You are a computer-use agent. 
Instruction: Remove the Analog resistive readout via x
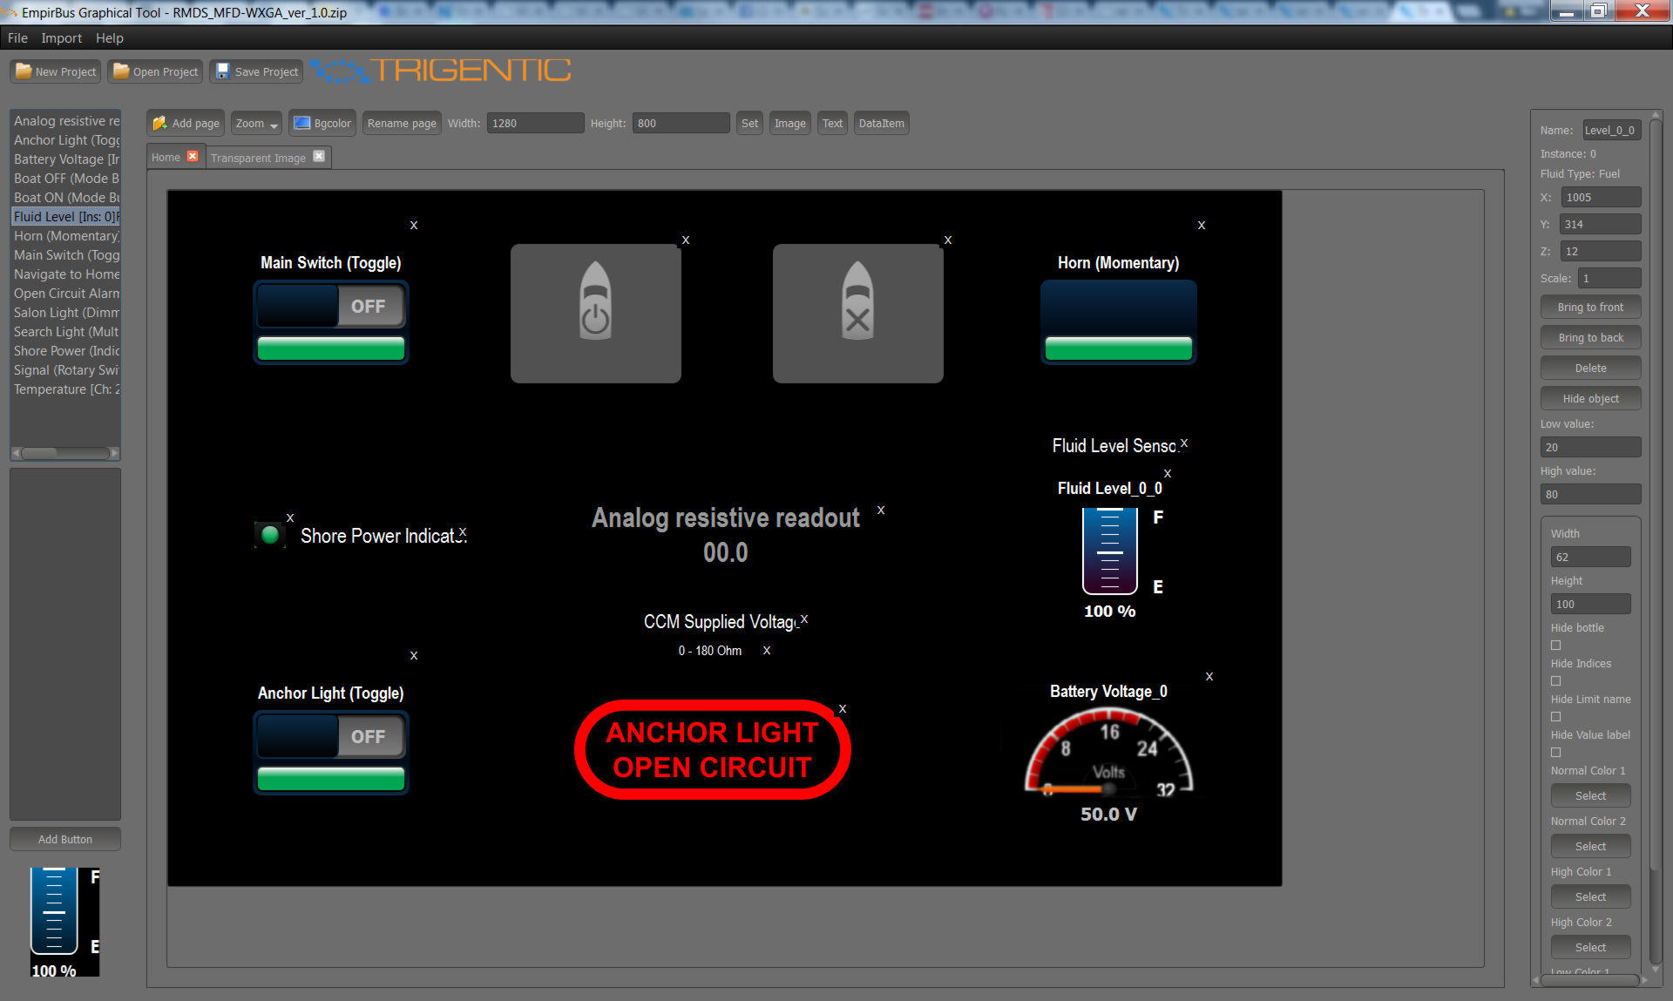881,510
